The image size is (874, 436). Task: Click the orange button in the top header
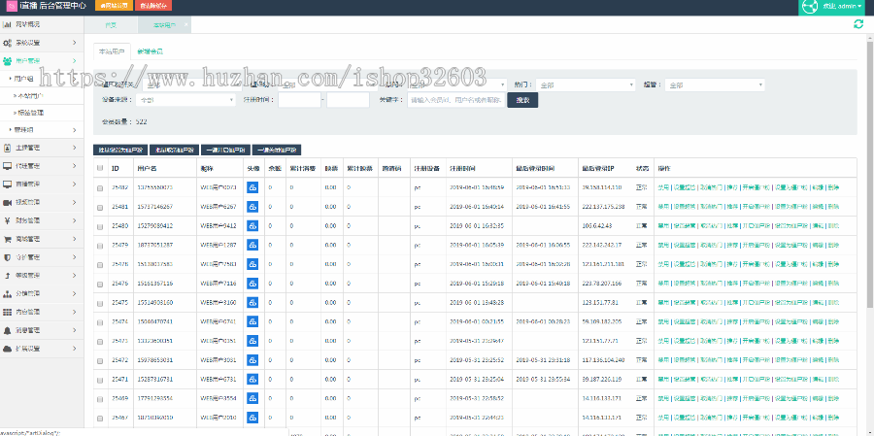115,6
